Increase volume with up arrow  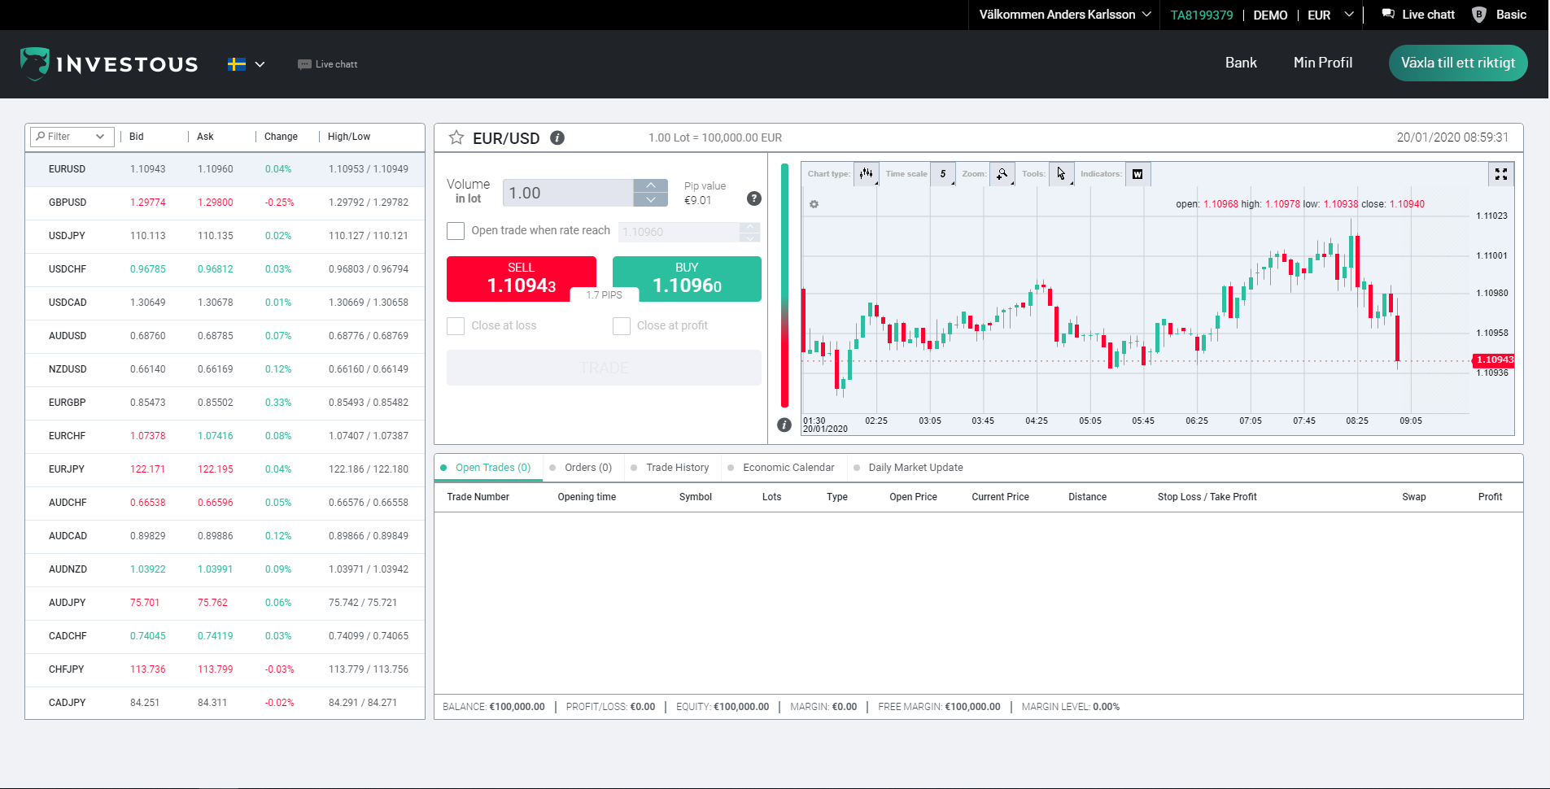(x=651, y=186)
